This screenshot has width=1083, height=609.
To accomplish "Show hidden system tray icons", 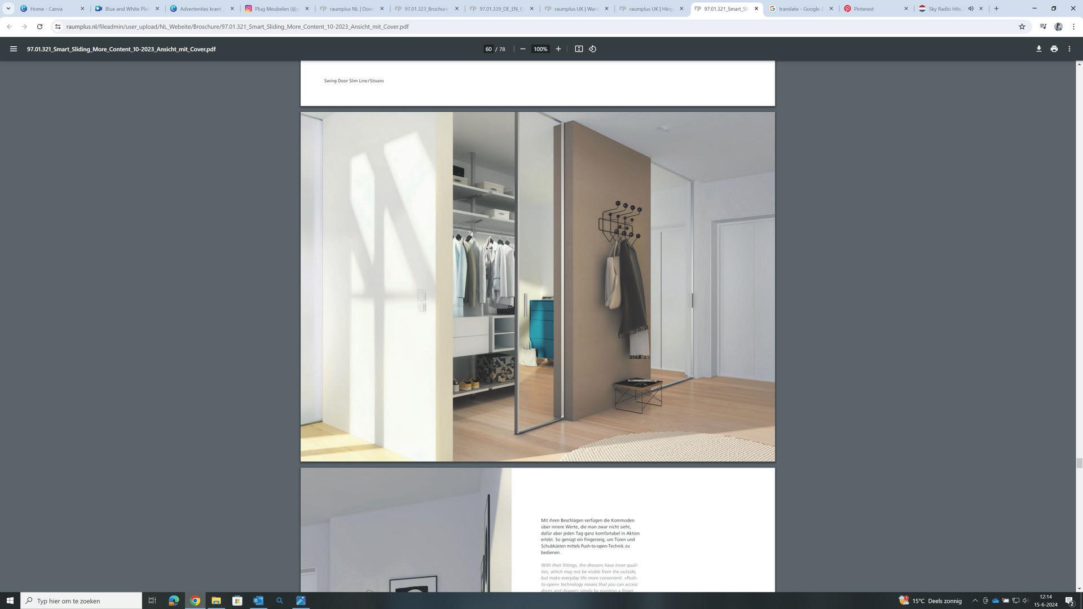I will [x=975, y=601].
